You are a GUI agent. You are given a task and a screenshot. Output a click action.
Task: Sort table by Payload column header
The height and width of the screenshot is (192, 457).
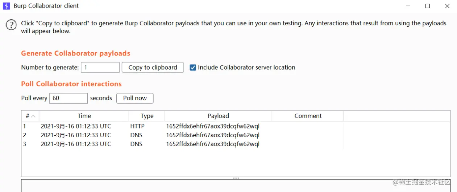coord(218,116)
